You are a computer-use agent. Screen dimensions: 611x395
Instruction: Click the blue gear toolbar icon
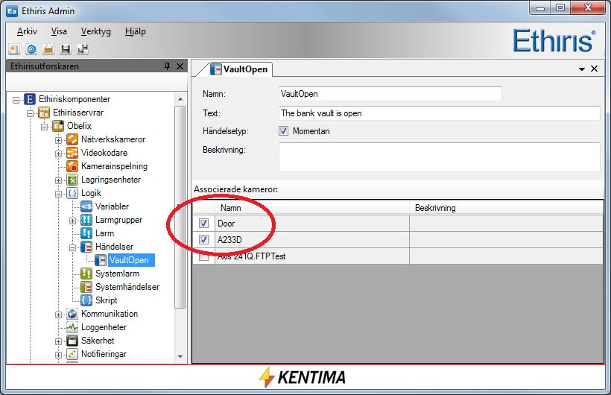point(31,49)
